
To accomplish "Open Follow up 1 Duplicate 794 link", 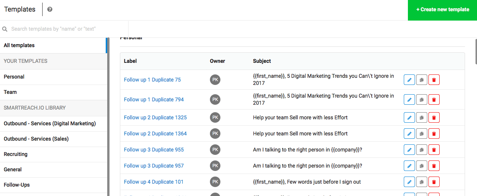I will [x=154, y=99].
